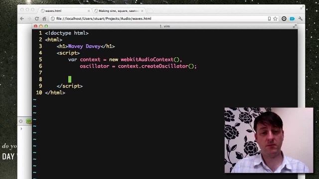Open the Chrome wrench settings menu
319x179 pixels.
pyautogui.click(x=301, y=19)
